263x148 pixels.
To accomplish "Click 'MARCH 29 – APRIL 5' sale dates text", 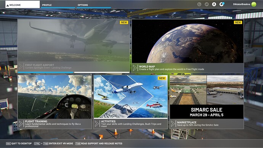I will point(207,115).
